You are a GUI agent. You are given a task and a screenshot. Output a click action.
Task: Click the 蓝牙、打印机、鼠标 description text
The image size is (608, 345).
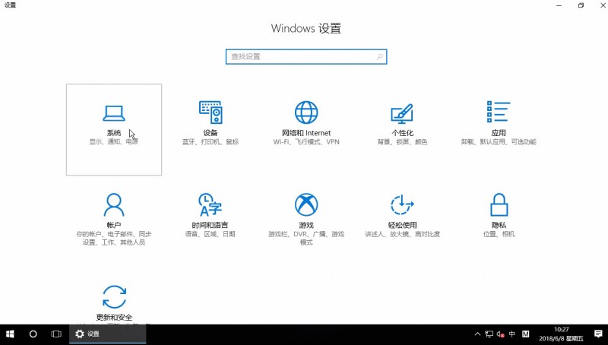point(211,142)
